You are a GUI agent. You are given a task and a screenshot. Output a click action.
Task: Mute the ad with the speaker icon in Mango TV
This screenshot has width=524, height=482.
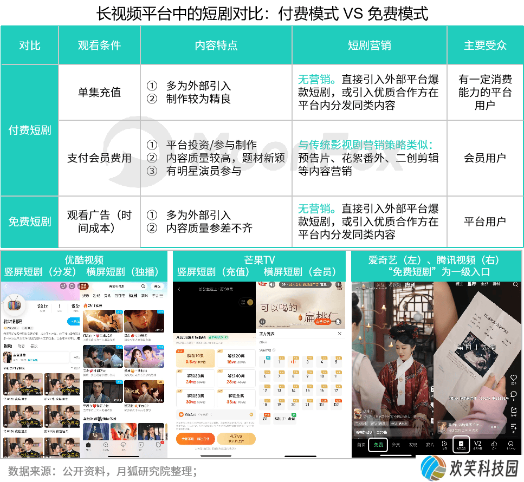click(x=272, y=284)
